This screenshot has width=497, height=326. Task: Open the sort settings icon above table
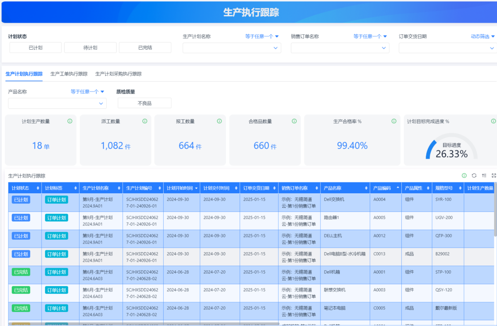point(484,176)
